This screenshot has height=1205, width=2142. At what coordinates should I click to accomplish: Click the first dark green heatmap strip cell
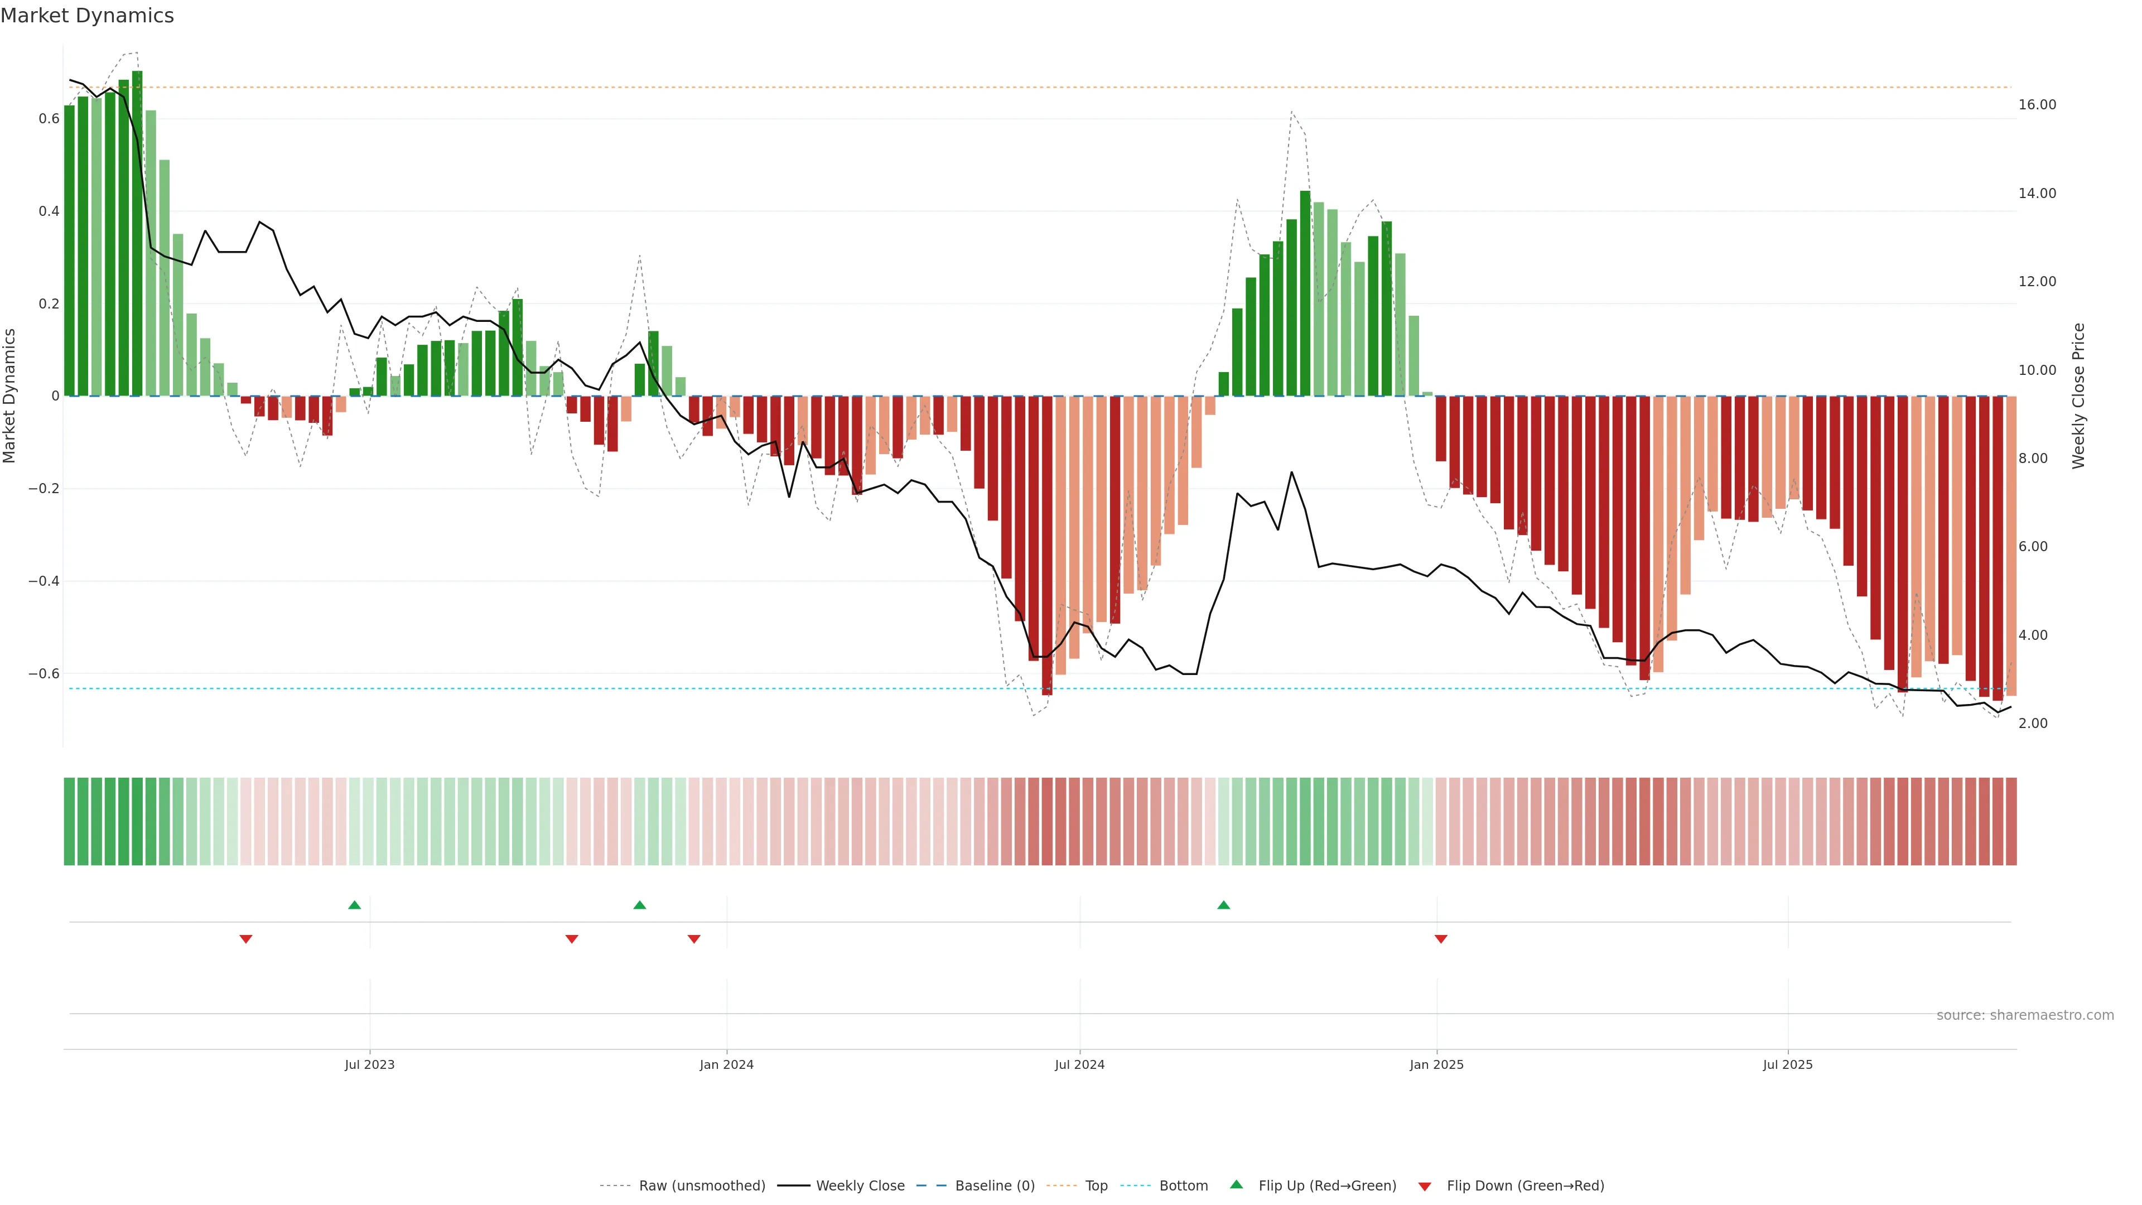[70, 821]
